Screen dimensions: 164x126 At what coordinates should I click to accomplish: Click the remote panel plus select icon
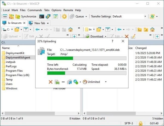pos(157,36)
